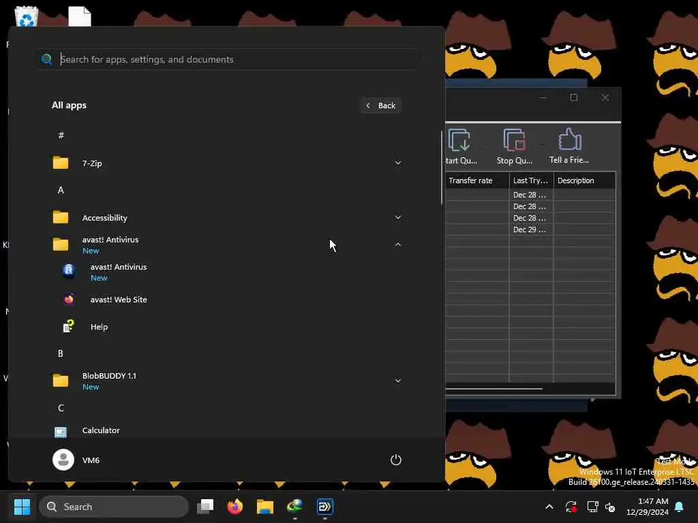Go Back from All apps list
This screenshot has width=698, height=523.
(x=381, y=106)
